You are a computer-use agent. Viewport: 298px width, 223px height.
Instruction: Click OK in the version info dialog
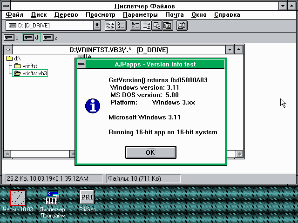[151, 152]
